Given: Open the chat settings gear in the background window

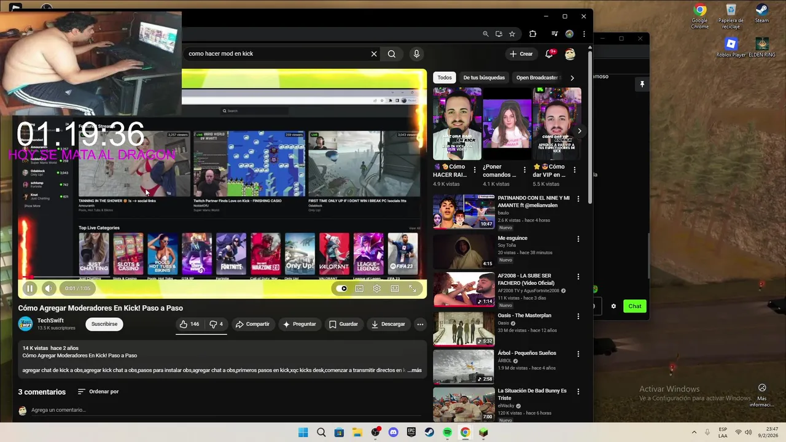Looking at the screenshot, I should pos(613,306).
